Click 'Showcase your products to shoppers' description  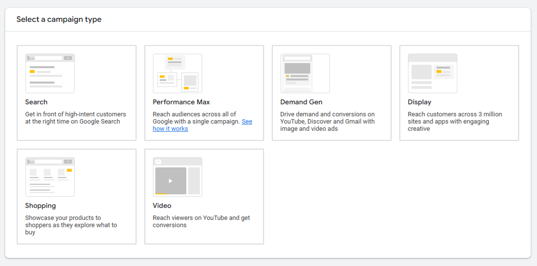click(x=71, y=225)
